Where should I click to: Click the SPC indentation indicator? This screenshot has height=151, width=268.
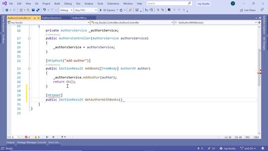[x=247, y=137]
